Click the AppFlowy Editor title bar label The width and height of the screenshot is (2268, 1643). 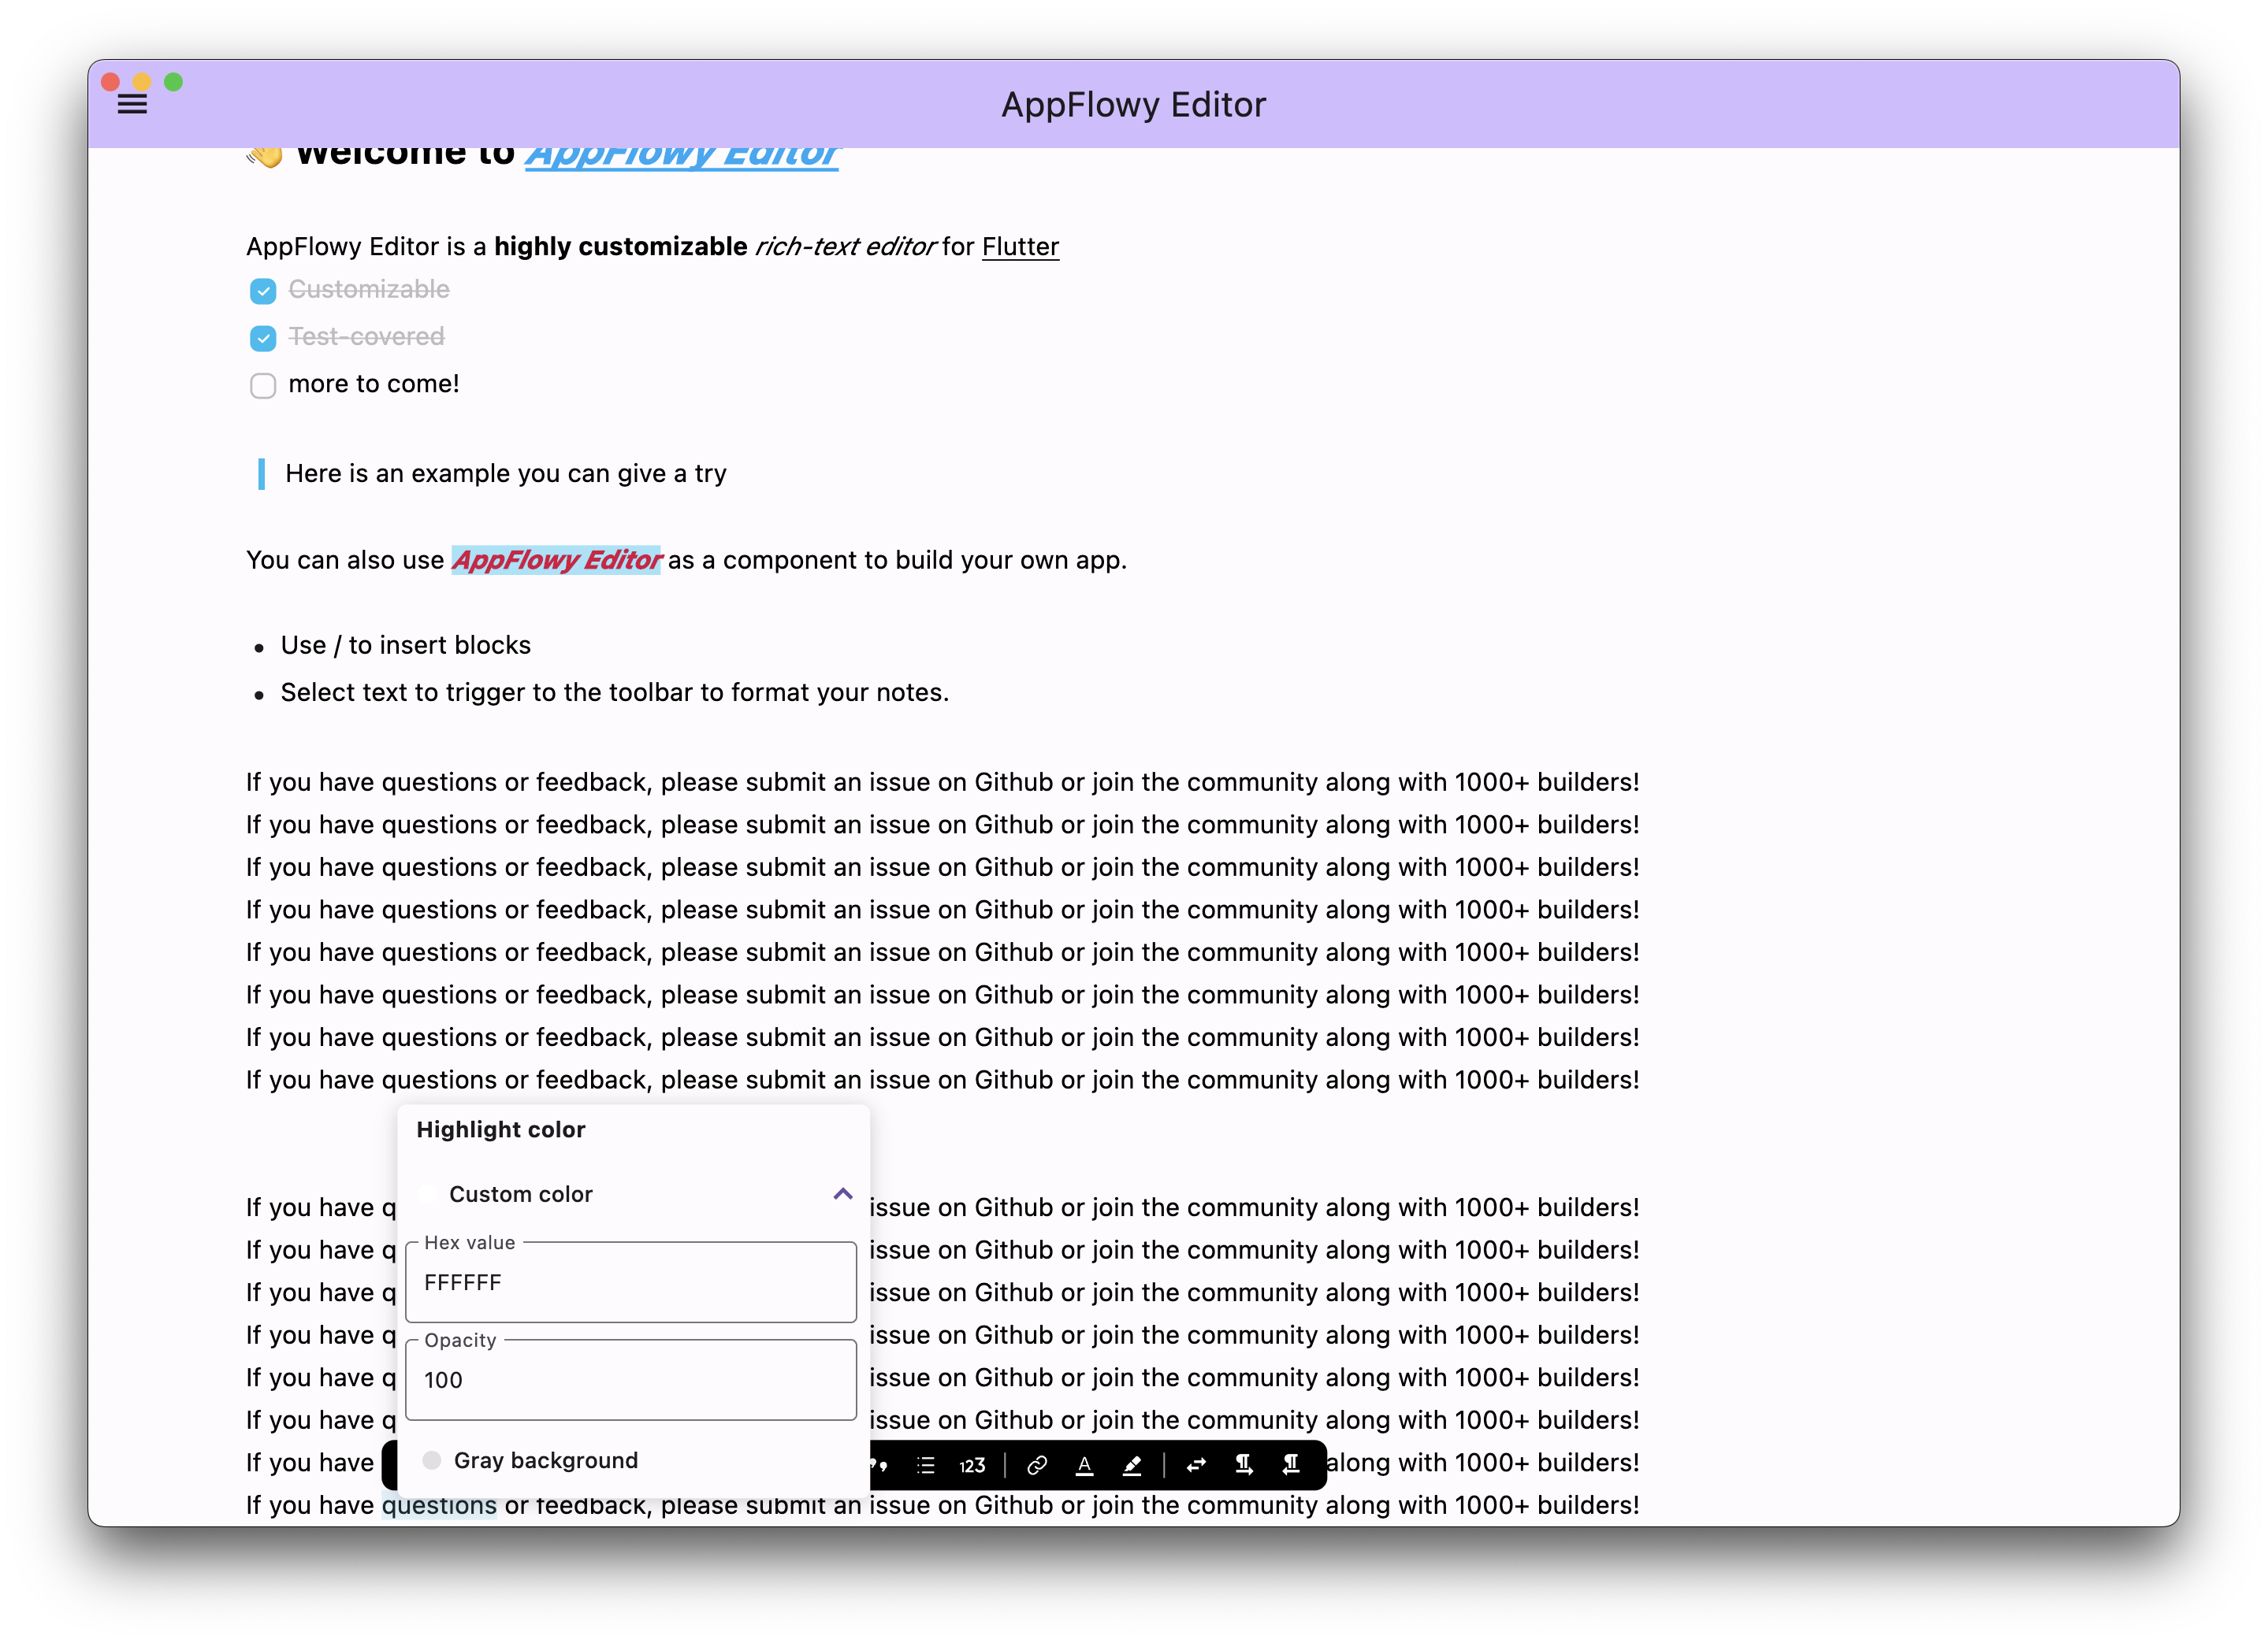pos(1134,104)
